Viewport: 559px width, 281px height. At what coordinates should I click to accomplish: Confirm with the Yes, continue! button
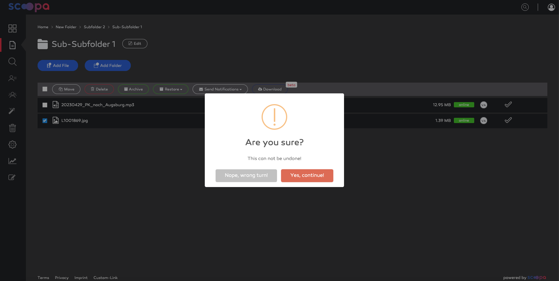pos(307,175)
